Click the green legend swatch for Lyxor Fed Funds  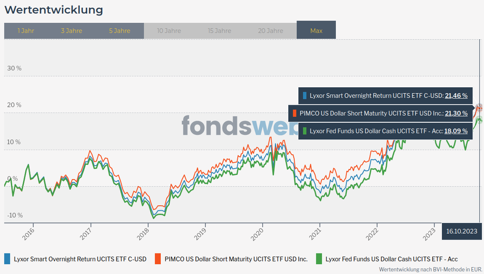click(319, 259)
